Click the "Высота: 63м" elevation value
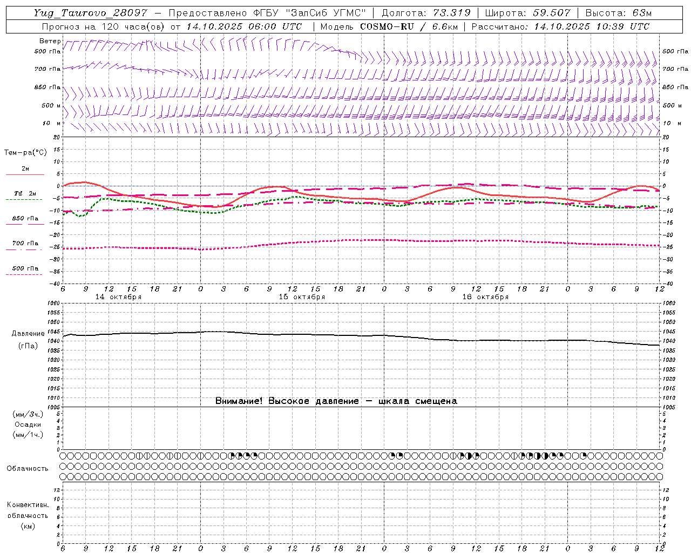 point(618,13)
